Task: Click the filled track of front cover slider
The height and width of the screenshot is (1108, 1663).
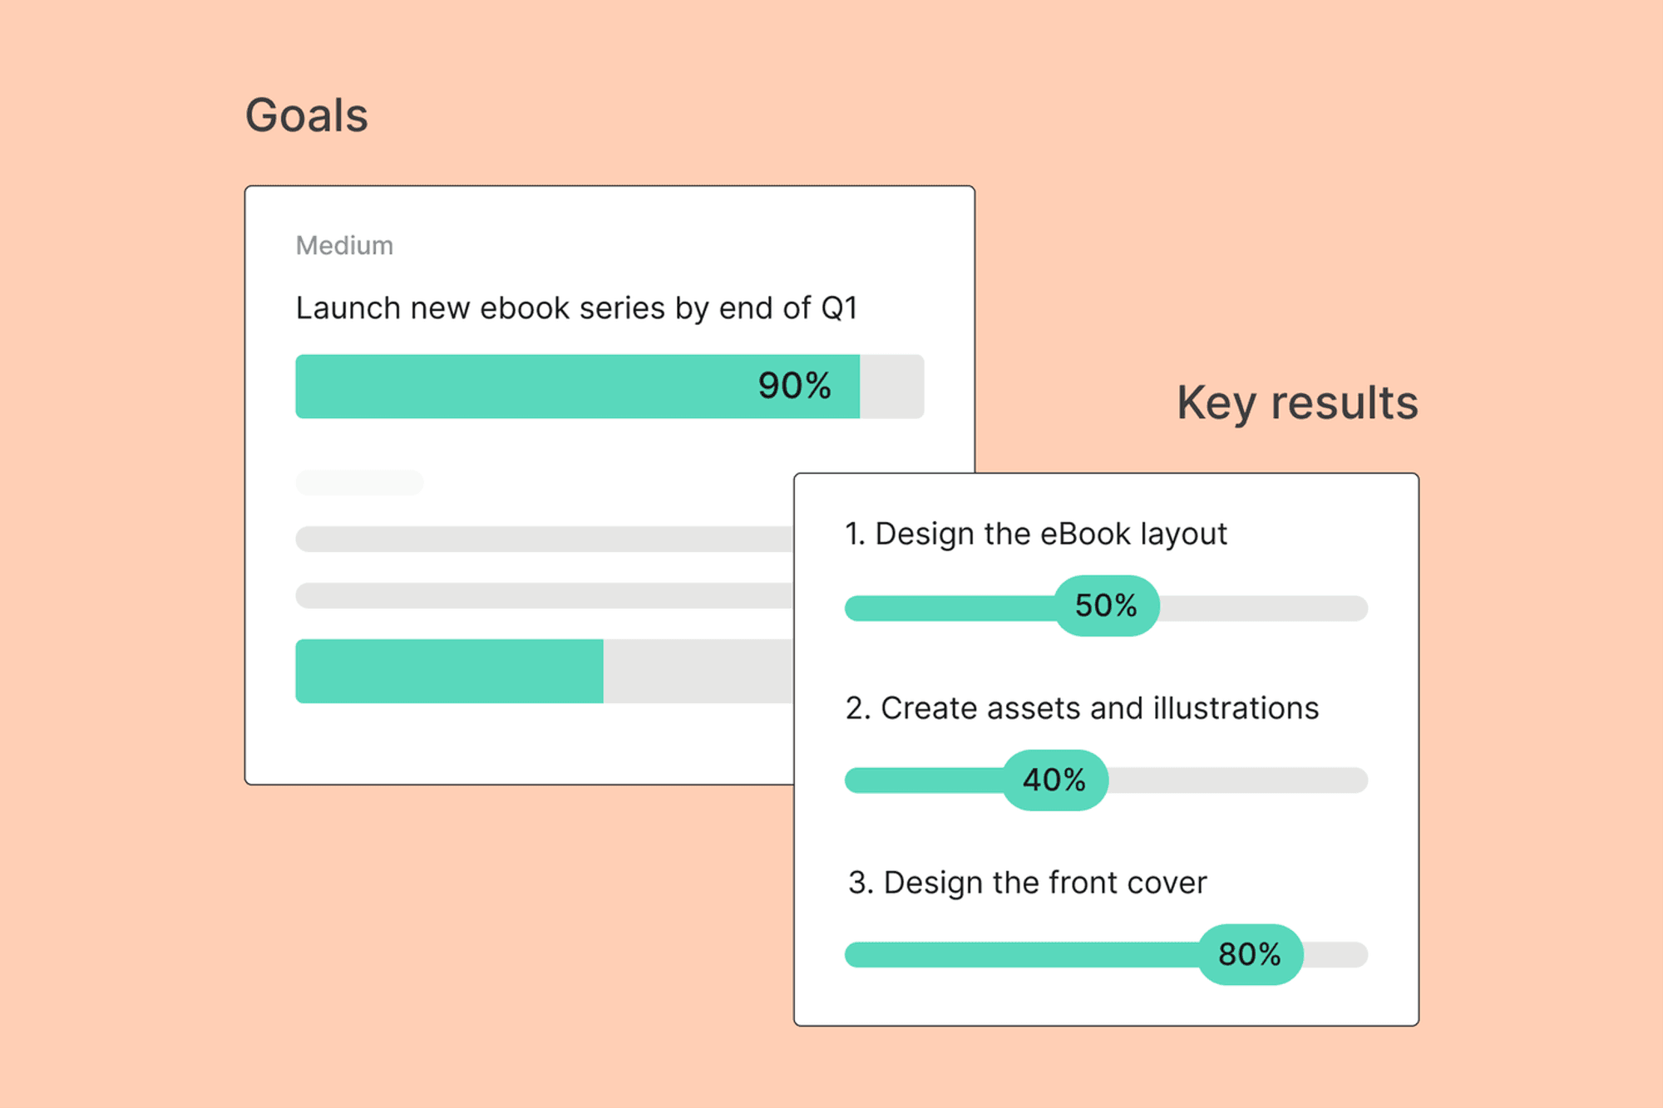Action: pos(1021,954)
